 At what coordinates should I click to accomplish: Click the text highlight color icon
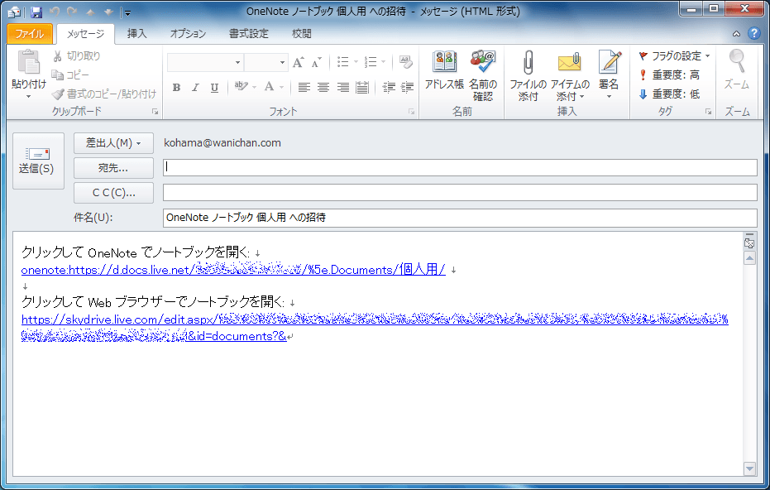[241, 87]
